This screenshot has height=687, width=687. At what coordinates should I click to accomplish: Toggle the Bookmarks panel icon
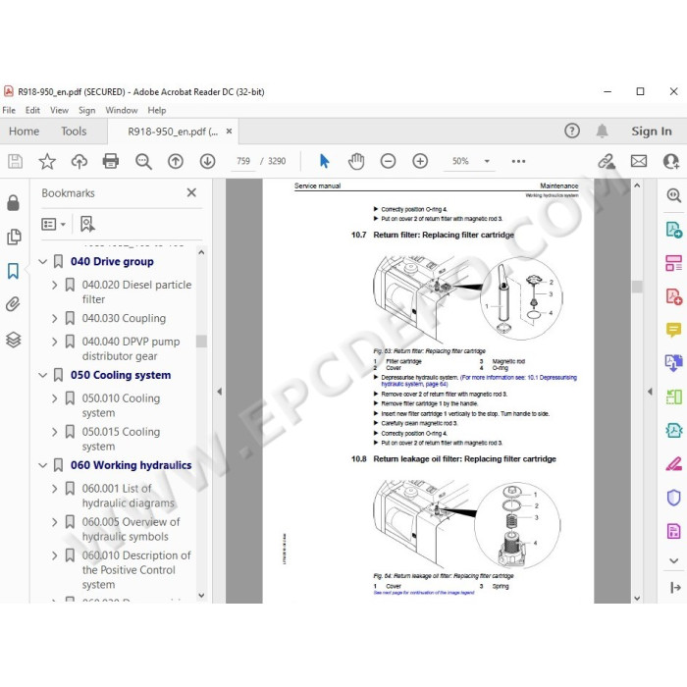13,271
